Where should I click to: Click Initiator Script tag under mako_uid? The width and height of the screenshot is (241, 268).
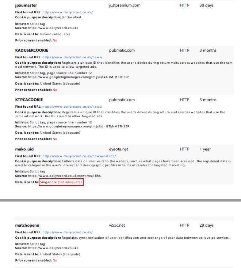click(30, 171)
